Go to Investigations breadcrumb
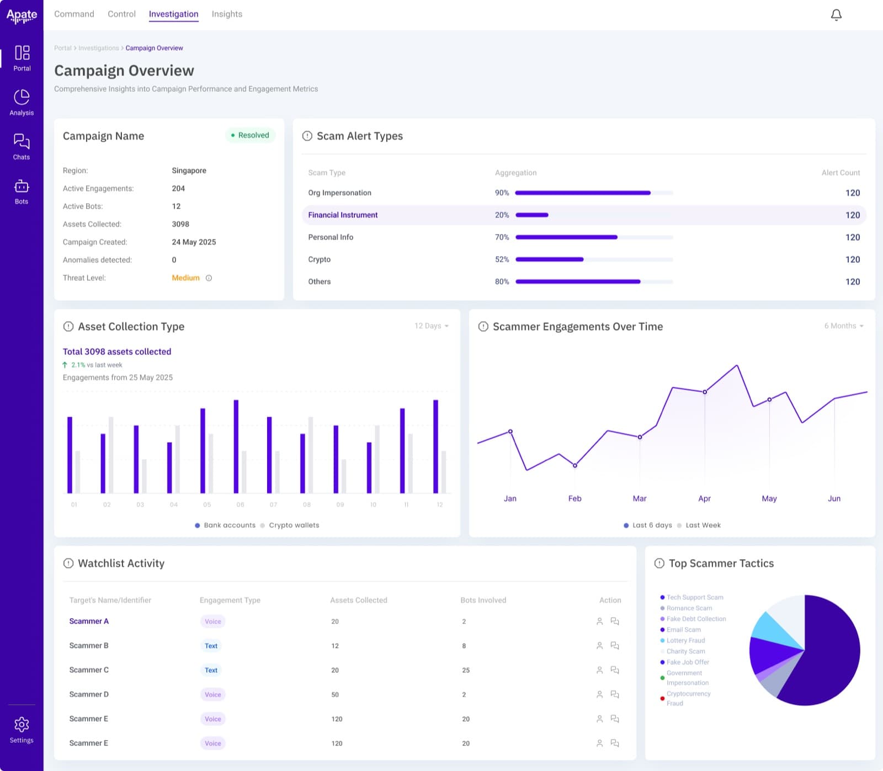This screenshot has width=883, height=771. click(x=99, y=48)
